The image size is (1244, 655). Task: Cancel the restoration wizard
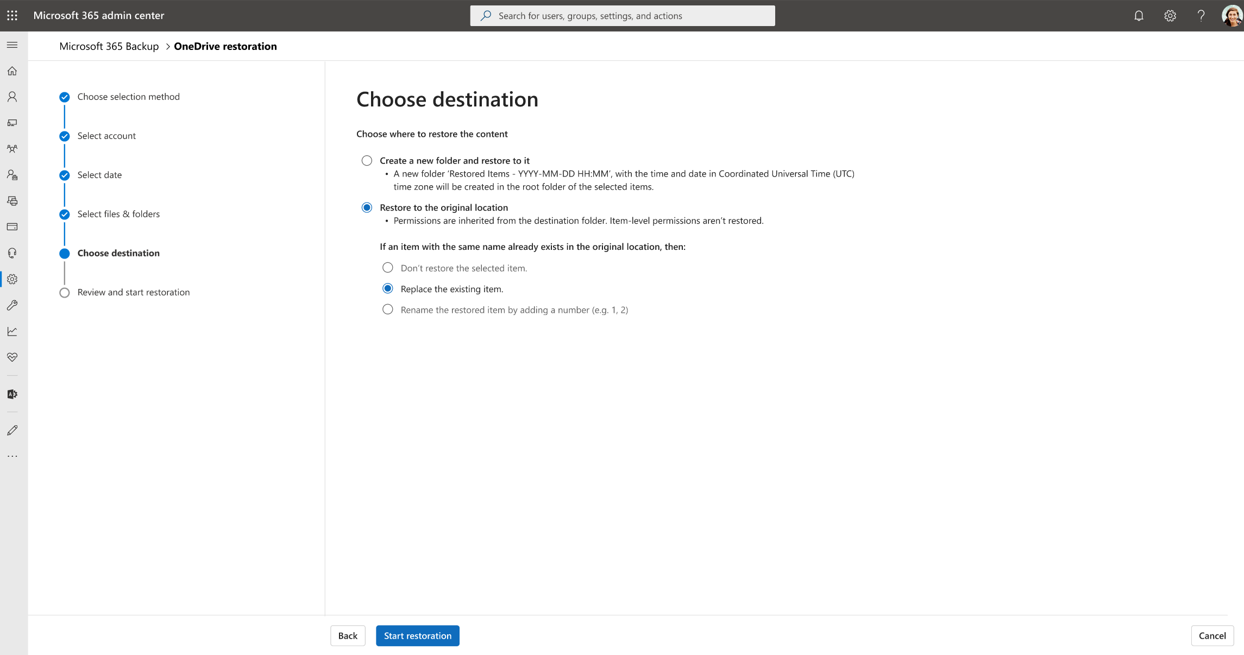[1212, 636]
